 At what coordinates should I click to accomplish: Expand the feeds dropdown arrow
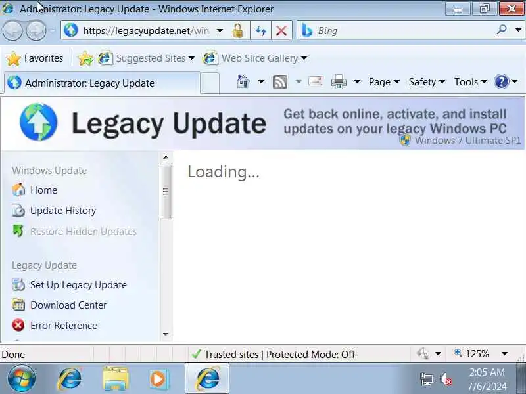point(299,81)
